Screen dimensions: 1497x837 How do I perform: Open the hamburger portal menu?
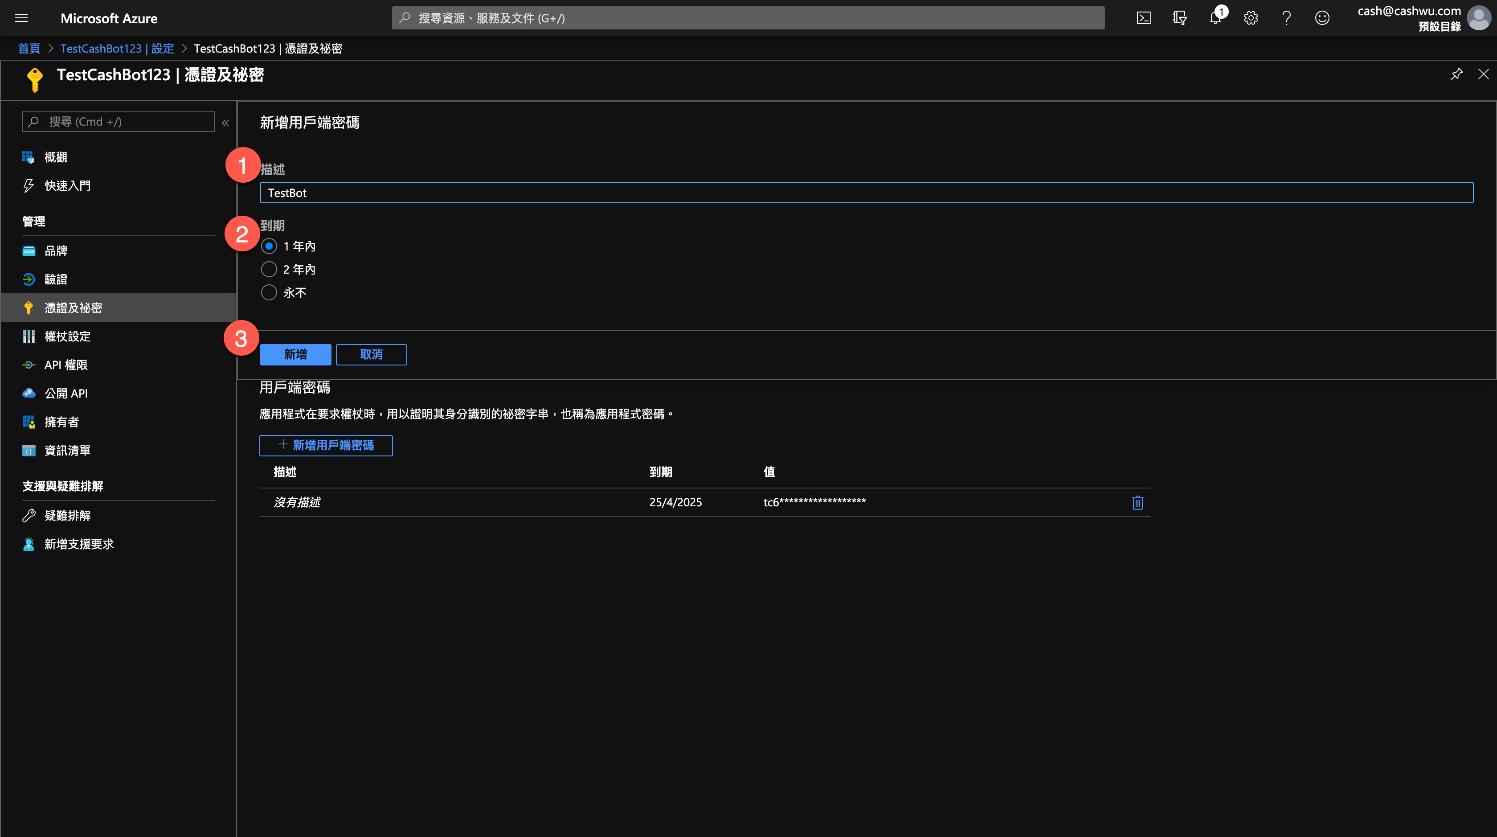click(x=21, y=18)
